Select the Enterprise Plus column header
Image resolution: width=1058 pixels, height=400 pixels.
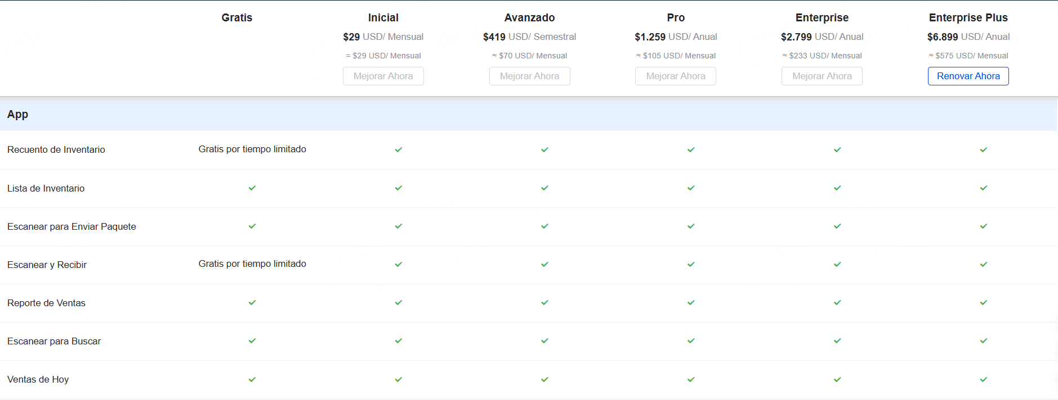point(968,17)
